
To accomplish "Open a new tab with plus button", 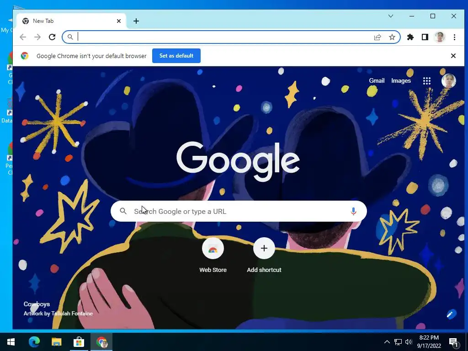I will click(136, 21).
